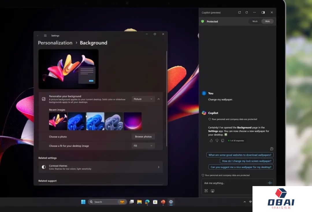Select the purple glow recent image
This screenshot has width=312, height=212.
coord(133,121)
